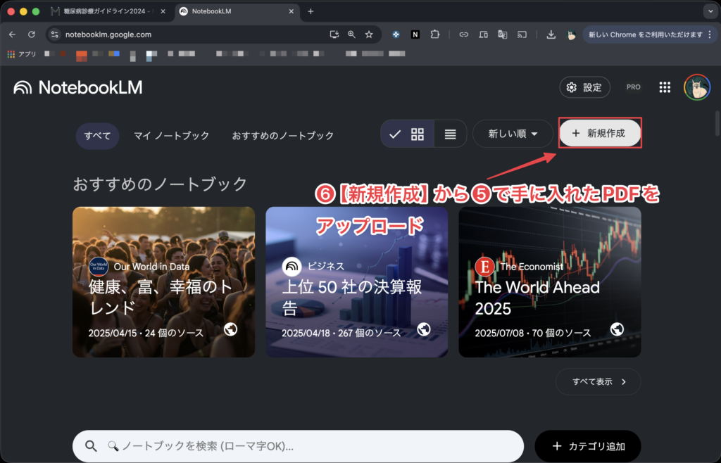This screenshot has height=463, width=721.
Task: Click the Notion extension icon in toolbar
Action: 415,34
